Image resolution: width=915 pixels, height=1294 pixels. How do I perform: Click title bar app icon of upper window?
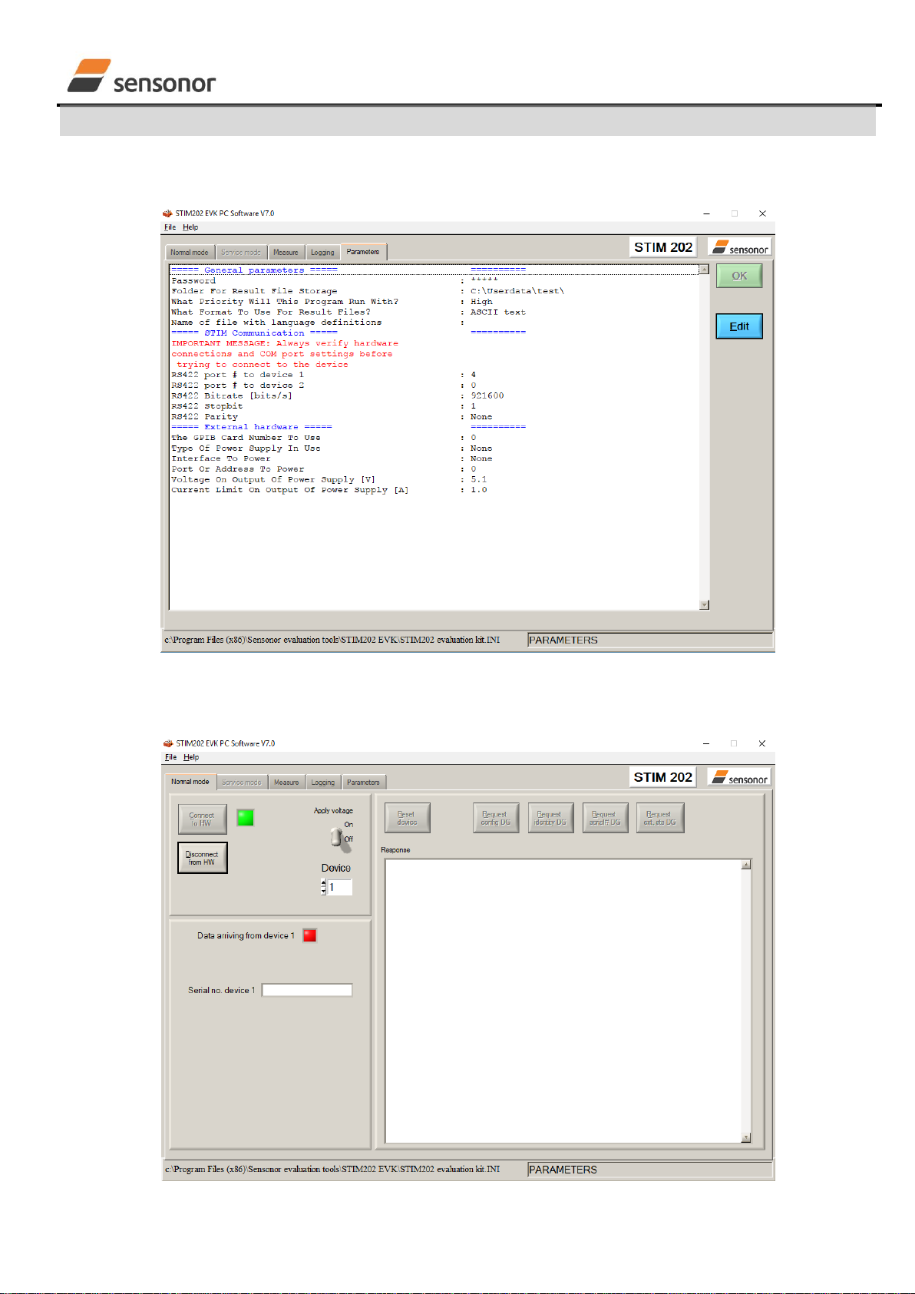click(x=168, y=213)
